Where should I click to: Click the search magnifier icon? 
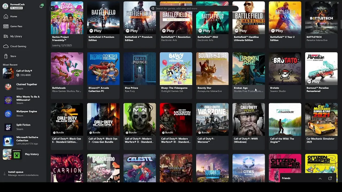153,9
